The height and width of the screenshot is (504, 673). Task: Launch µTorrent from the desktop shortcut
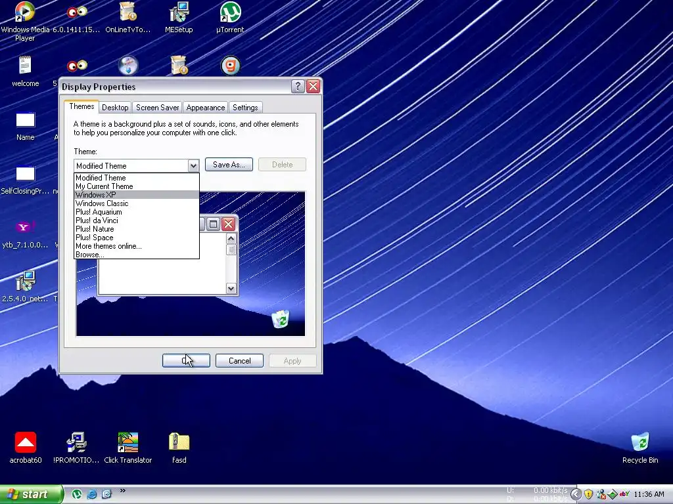click(230, 18)
